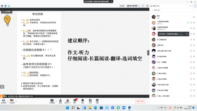Open meeting Settings gear icon

pos(97,101)
